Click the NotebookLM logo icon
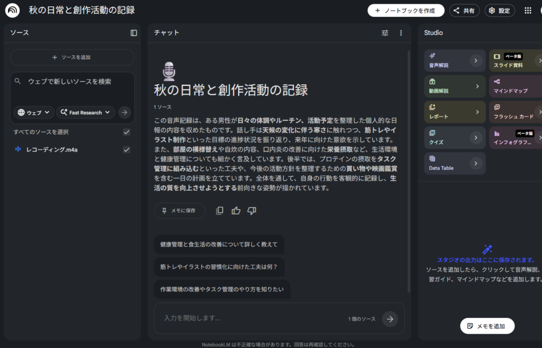Viewport: 542px width, 348px height. pyautogui.click(x=12, y=11)
